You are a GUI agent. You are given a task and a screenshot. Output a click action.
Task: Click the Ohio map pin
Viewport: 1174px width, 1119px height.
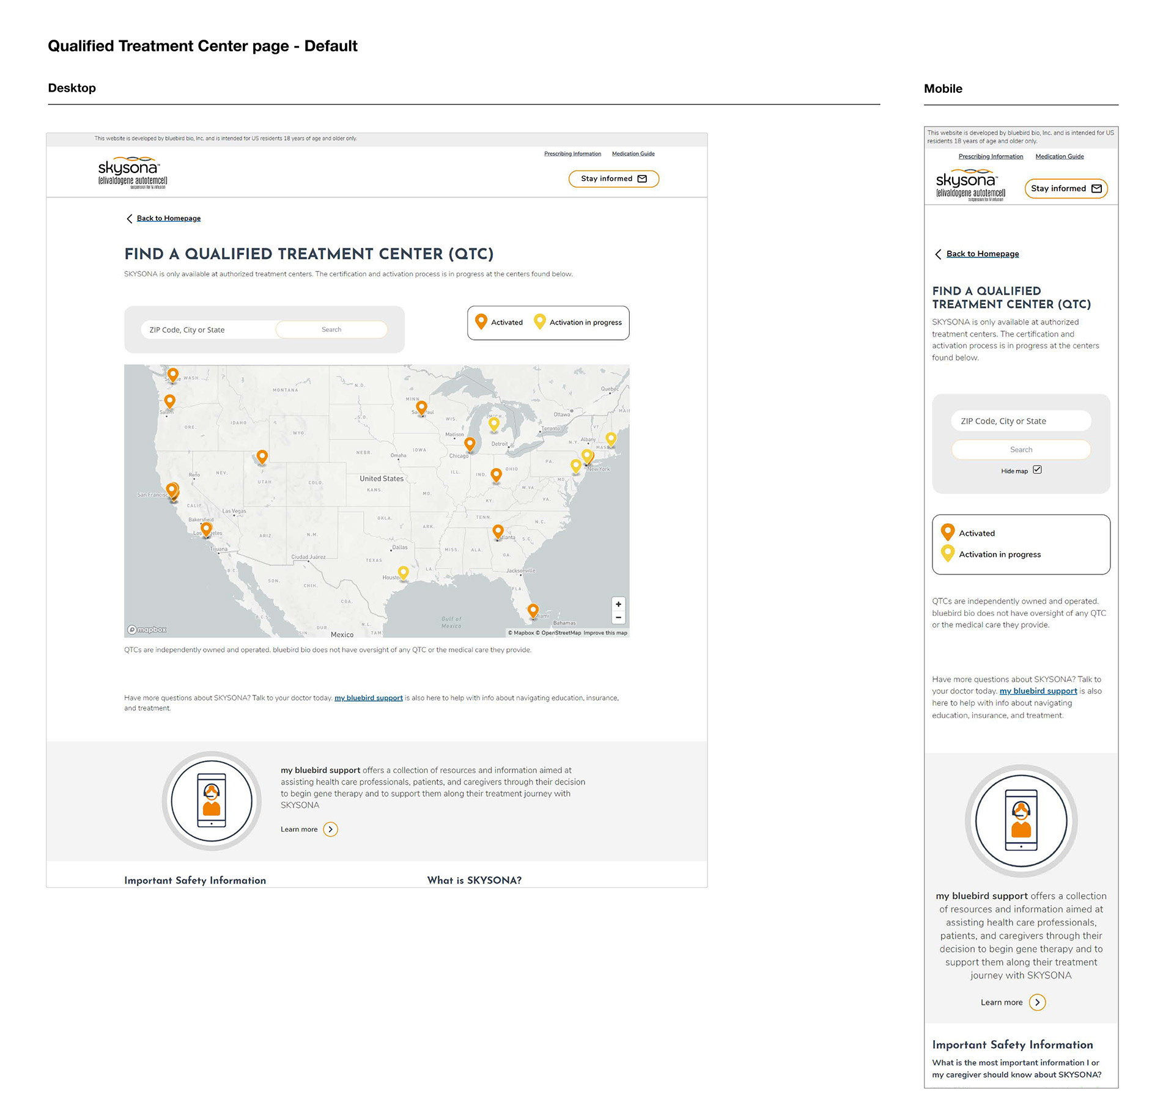[x=497, y=475]
